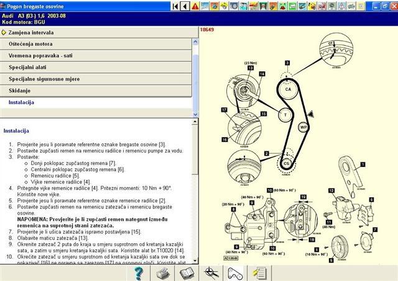
Task: Click up arrow of instructions scrollbar
Action: [x=195, y=122]
